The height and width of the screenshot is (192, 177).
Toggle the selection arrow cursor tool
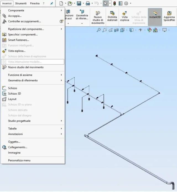pos(105,3)
